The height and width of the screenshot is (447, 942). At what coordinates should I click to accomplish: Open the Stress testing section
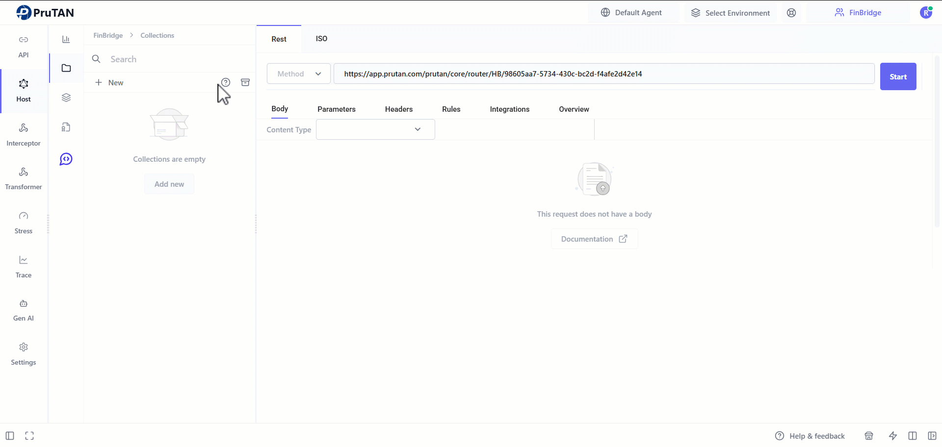[23, 222]
